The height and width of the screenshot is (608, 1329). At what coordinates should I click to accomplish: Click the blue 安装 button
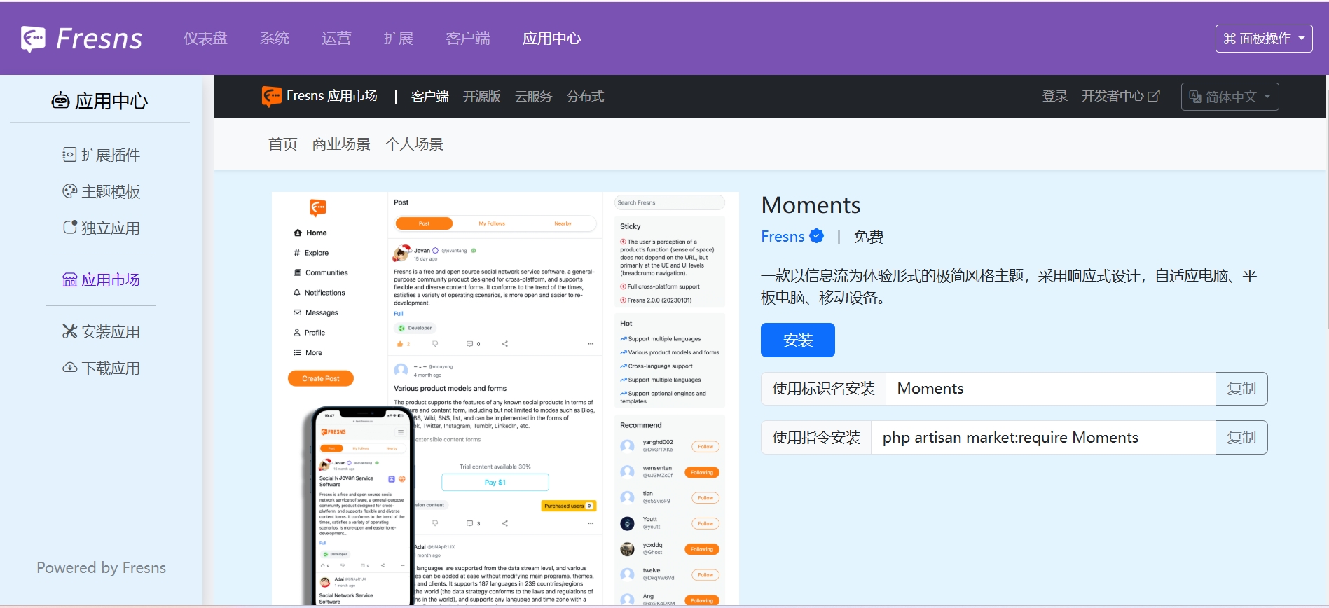pos(797,340)
